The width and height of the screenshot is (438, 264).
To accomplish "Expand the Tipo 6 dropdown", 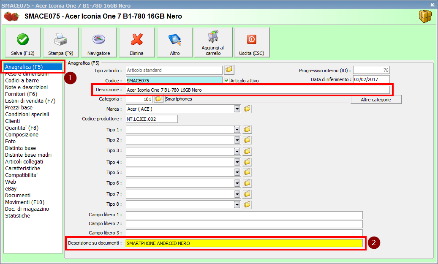I will coord(237,183).
